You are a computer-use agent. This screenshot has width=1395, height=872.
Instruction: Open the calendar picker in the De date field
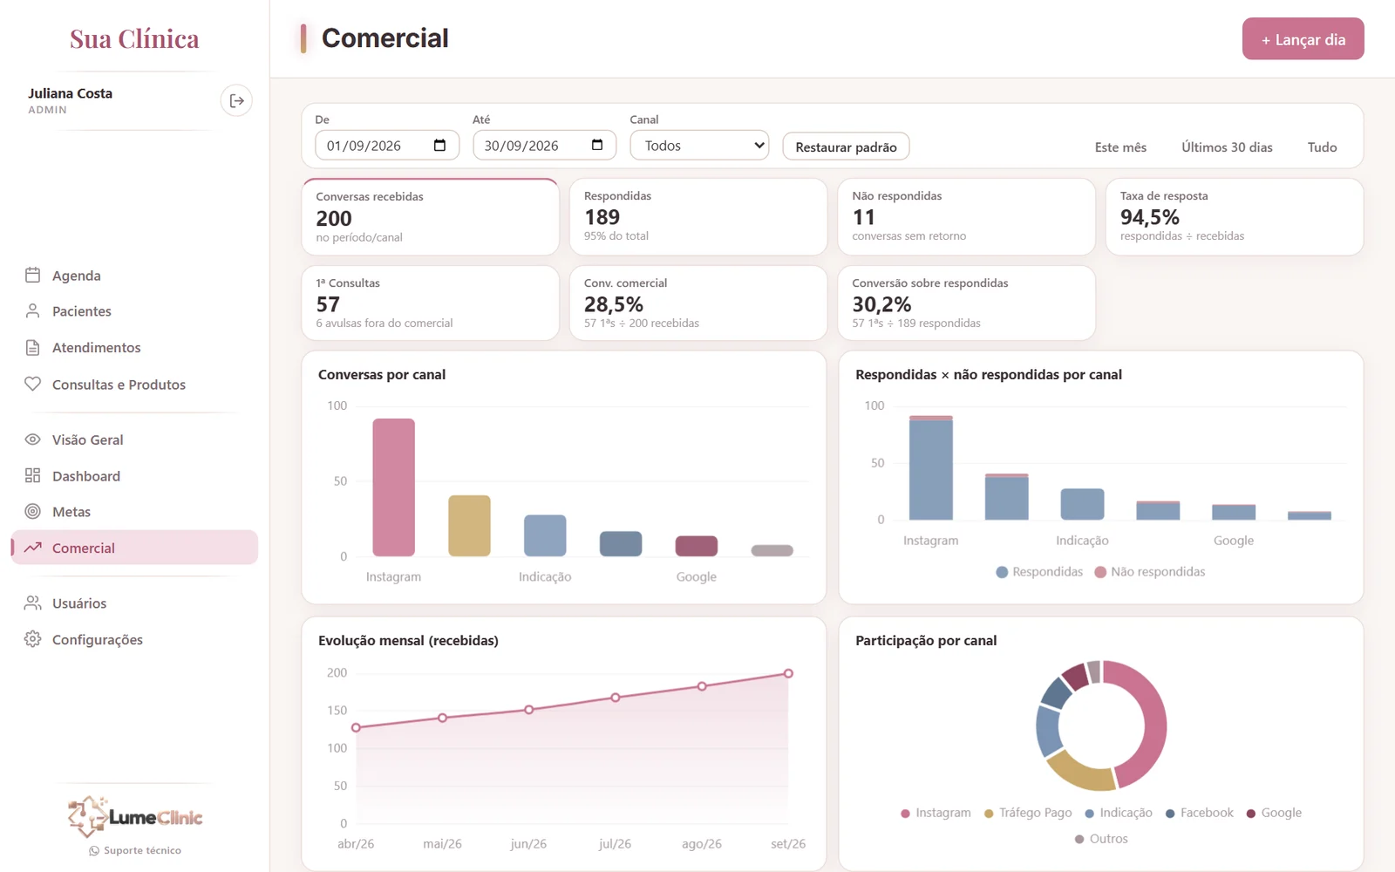[439, 146]
